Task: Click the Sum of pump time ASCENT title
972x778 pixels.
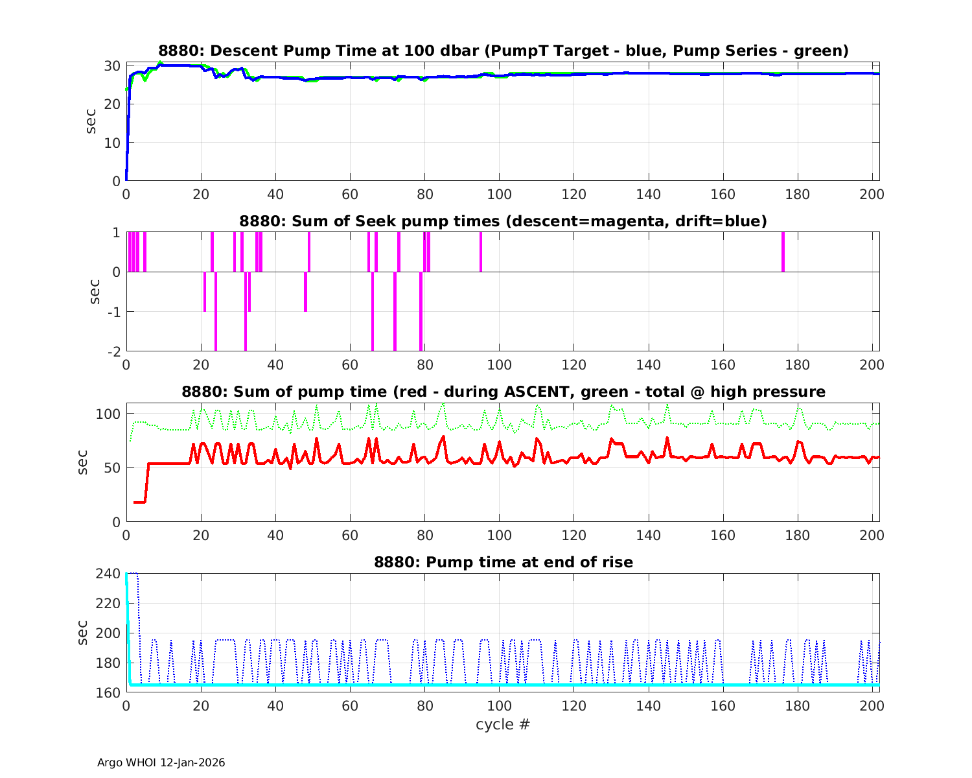Action: coord(503,392)
